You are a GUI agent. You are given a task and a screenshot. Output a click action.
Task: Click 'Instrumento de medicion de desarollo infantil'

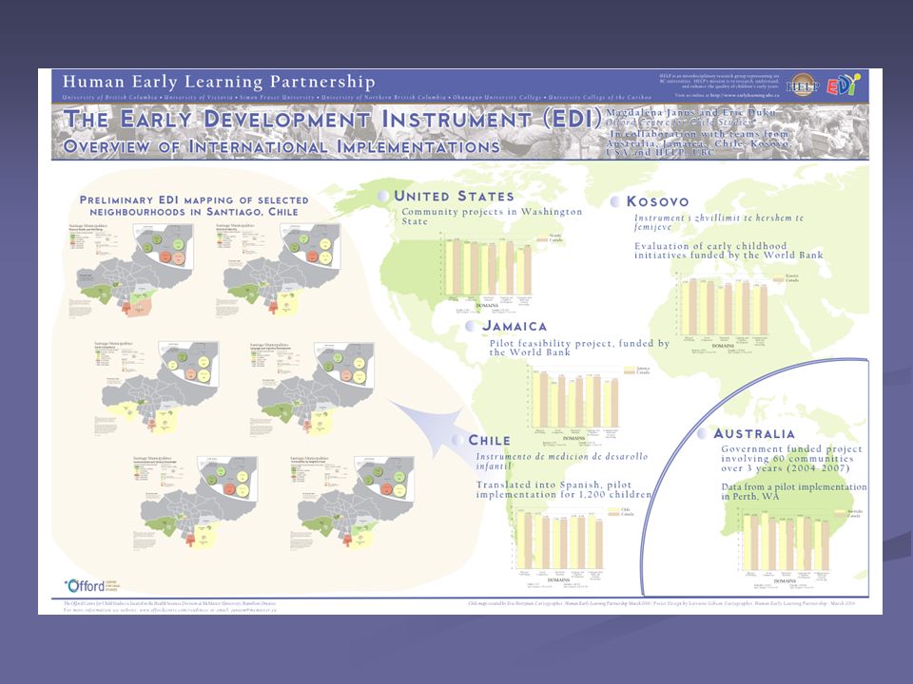562,462
